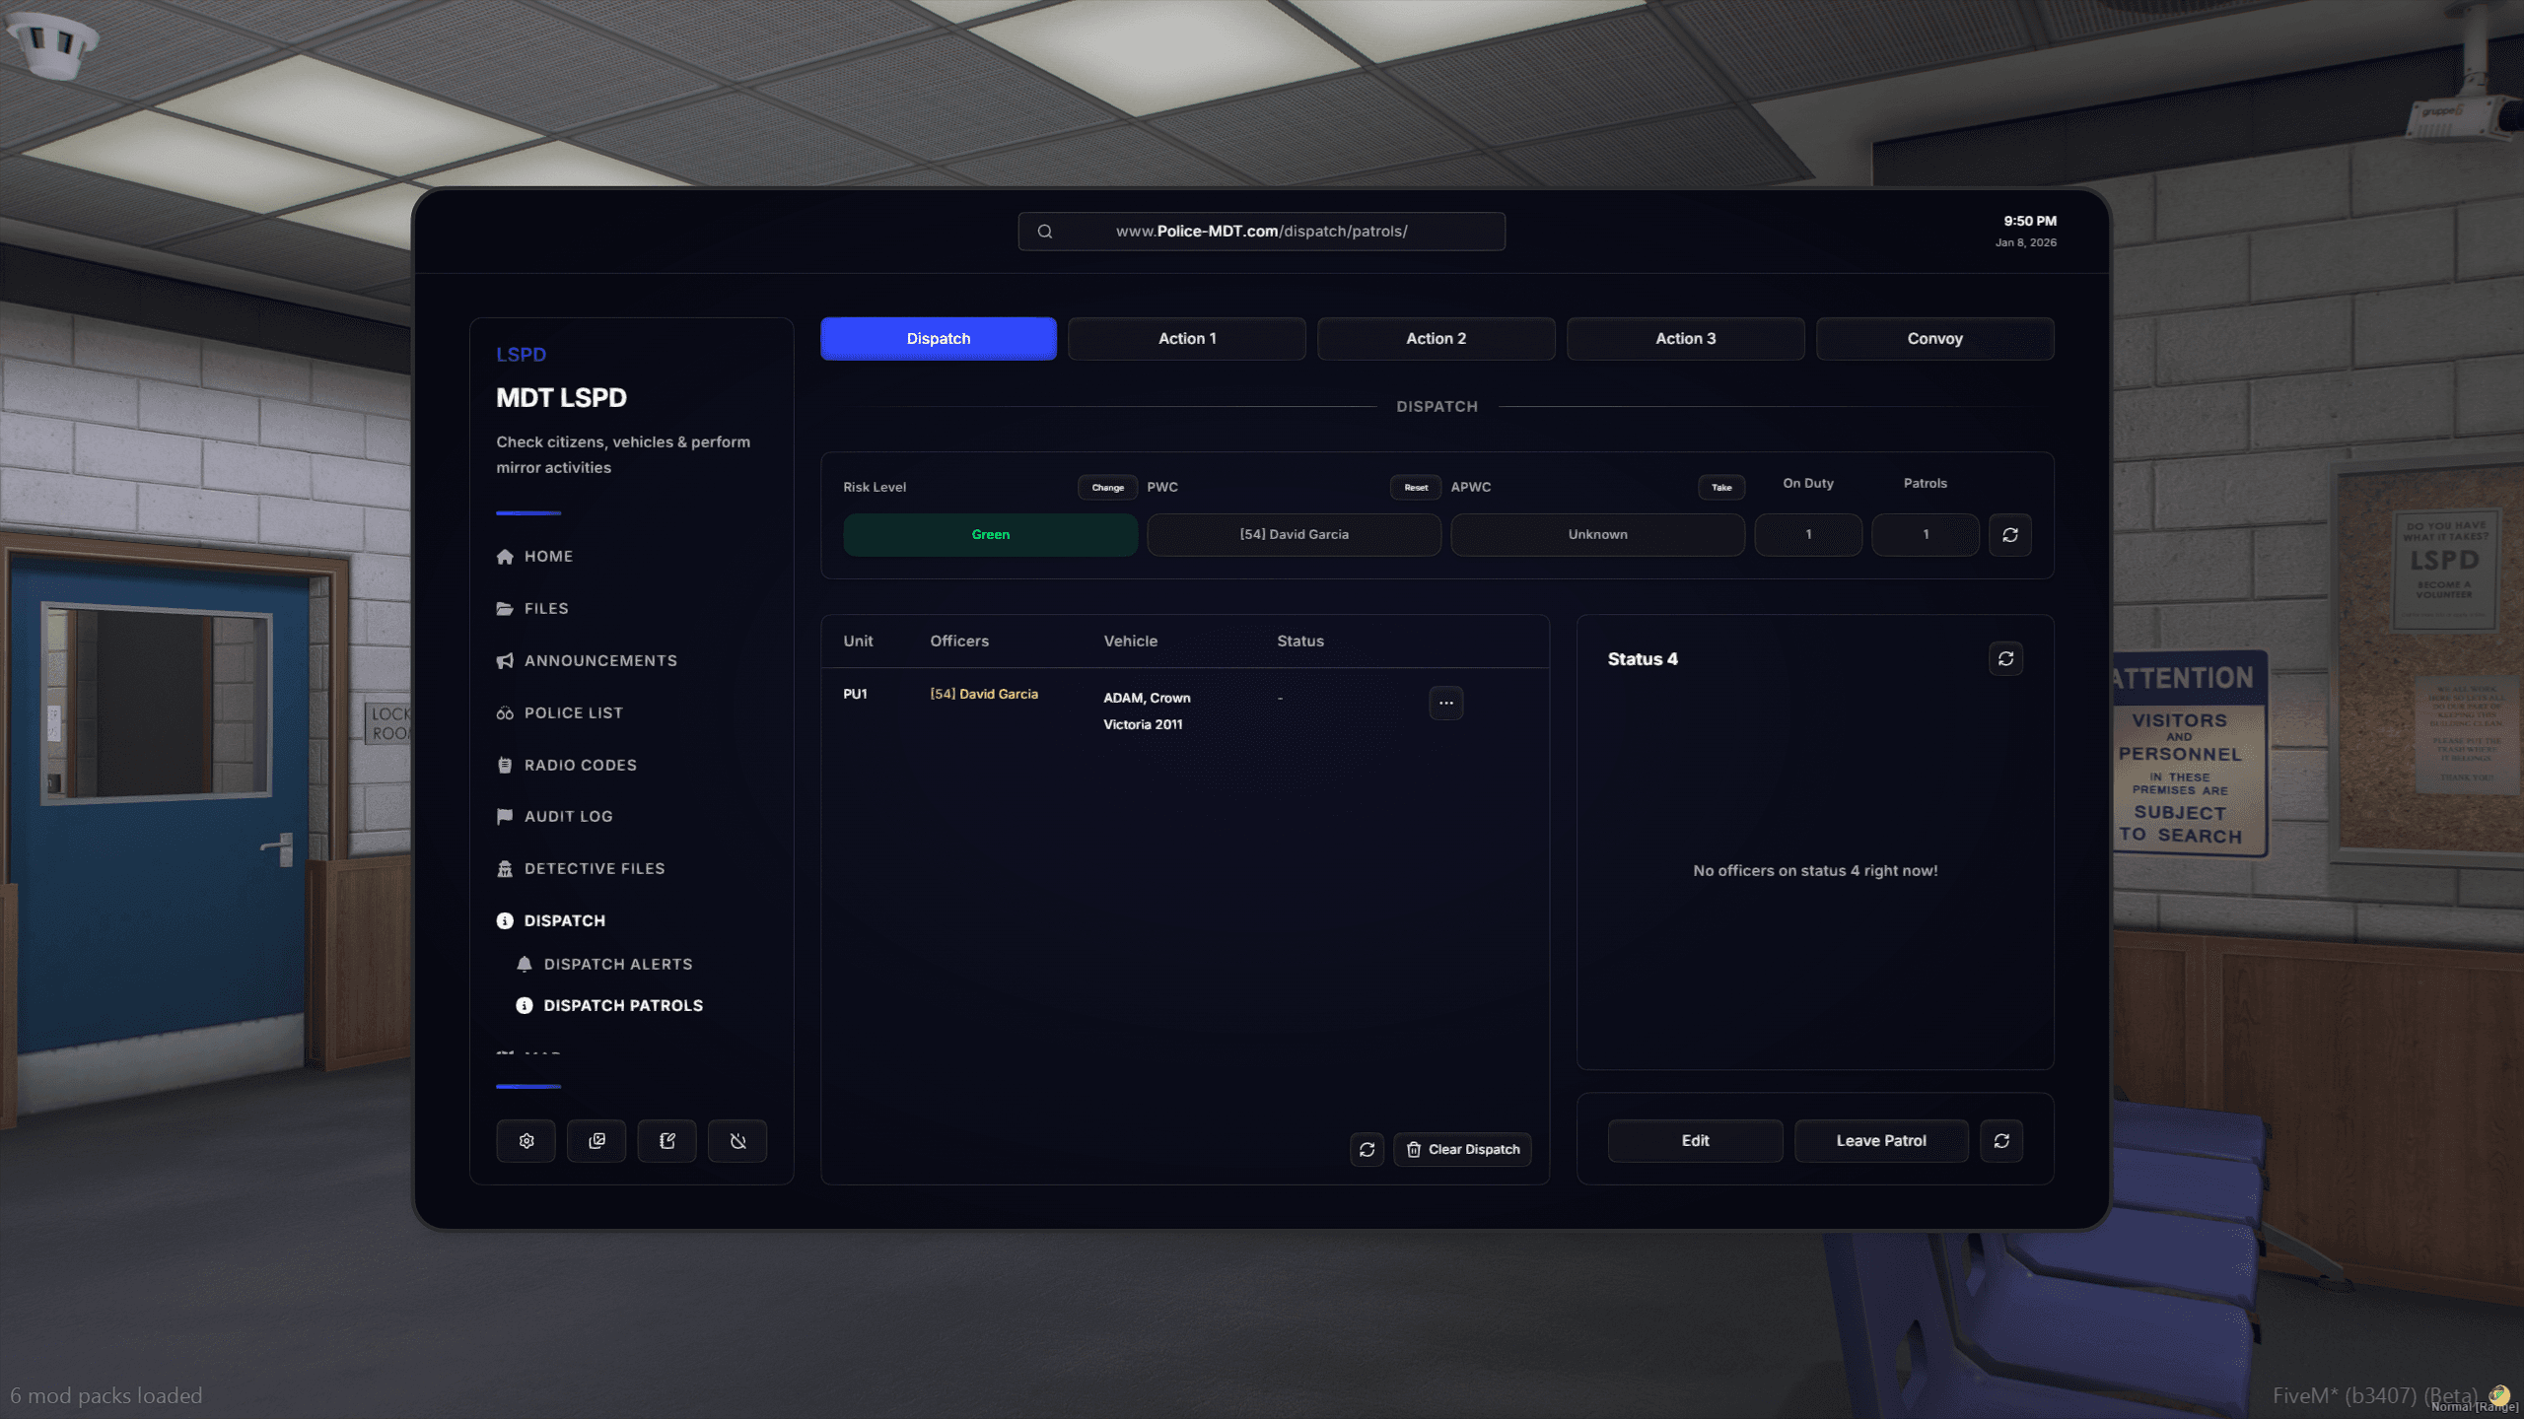2524x1419 pixels.
Task: Open RADIO CODES in the sidebar
Action: point(566,765)
